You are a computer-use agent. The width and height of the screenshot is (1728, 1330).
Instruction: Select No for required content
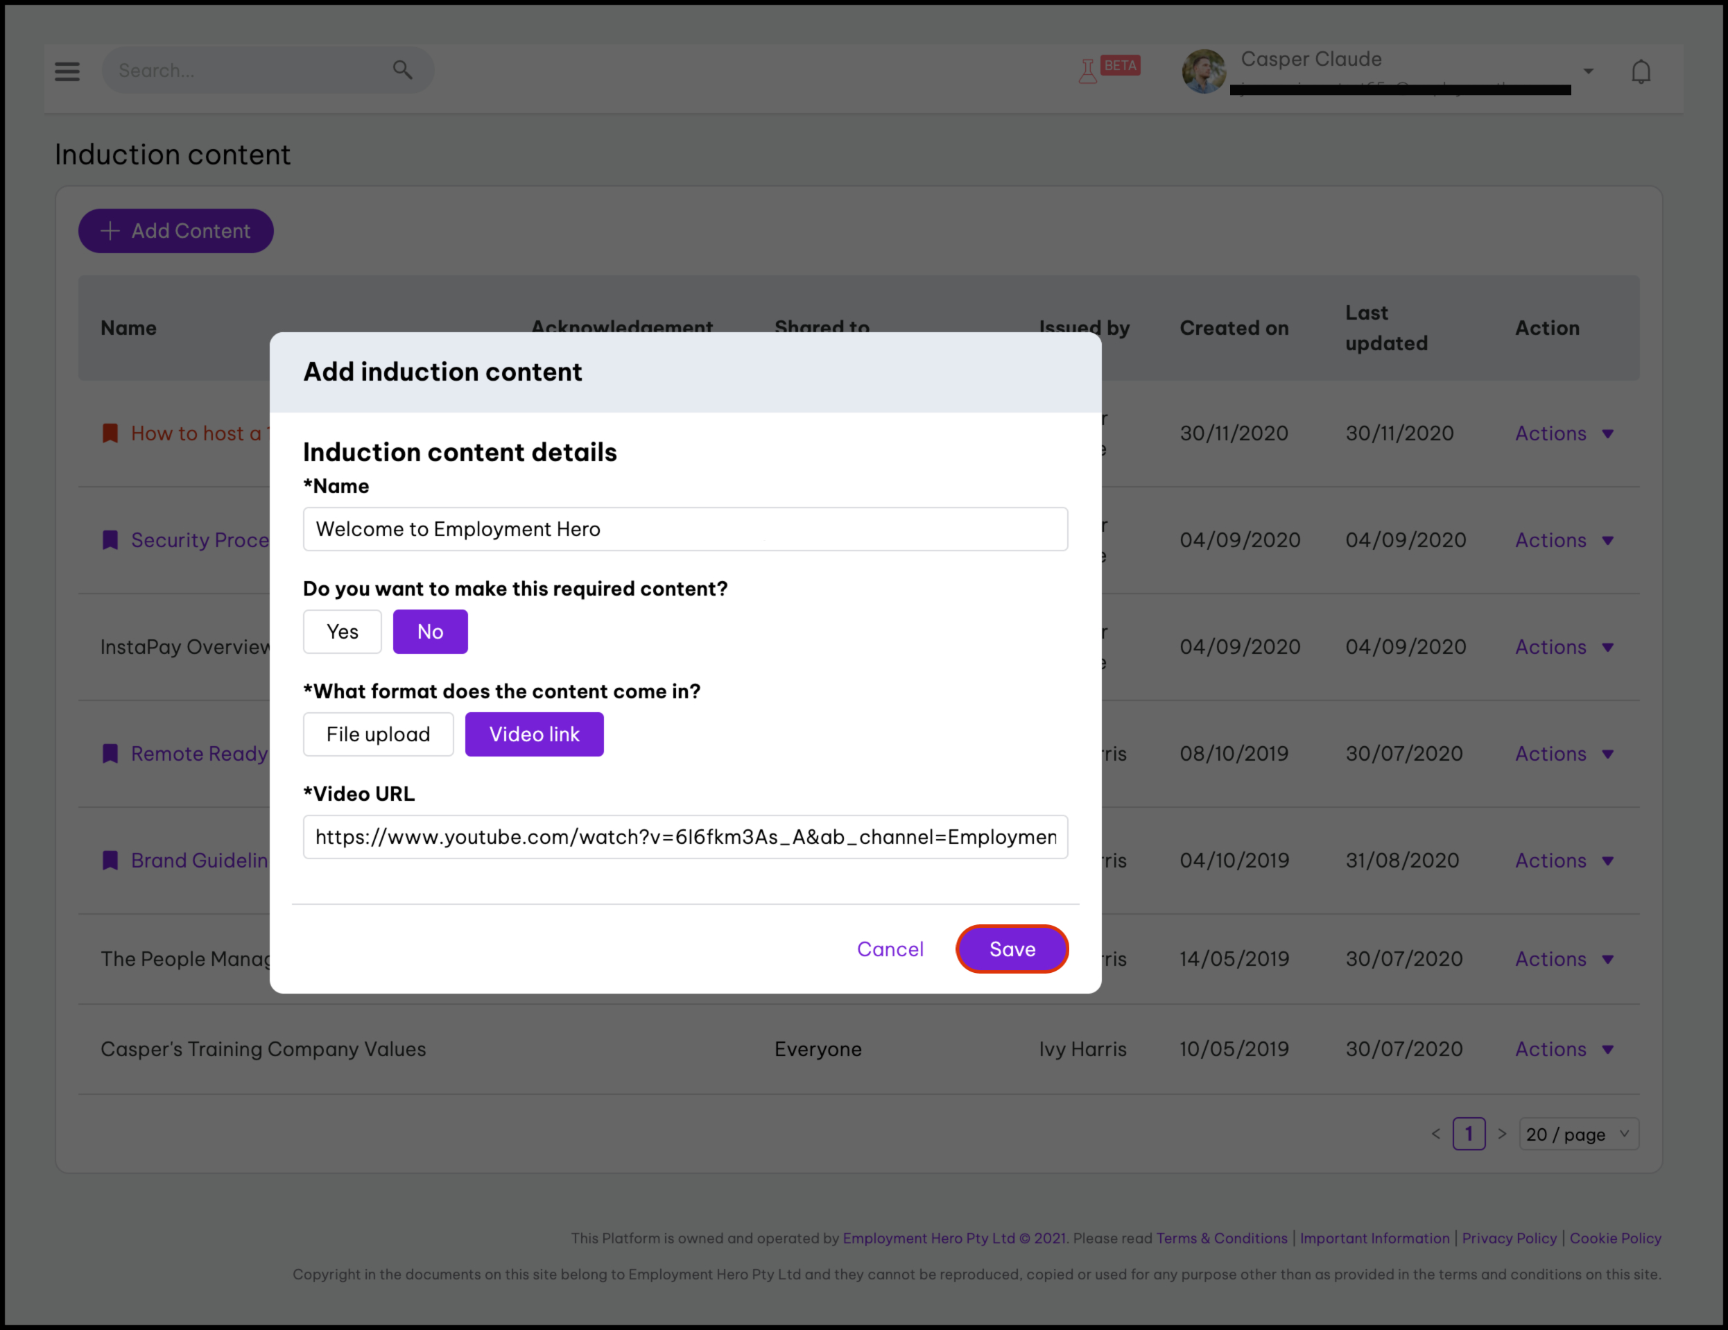click(430, 632)
